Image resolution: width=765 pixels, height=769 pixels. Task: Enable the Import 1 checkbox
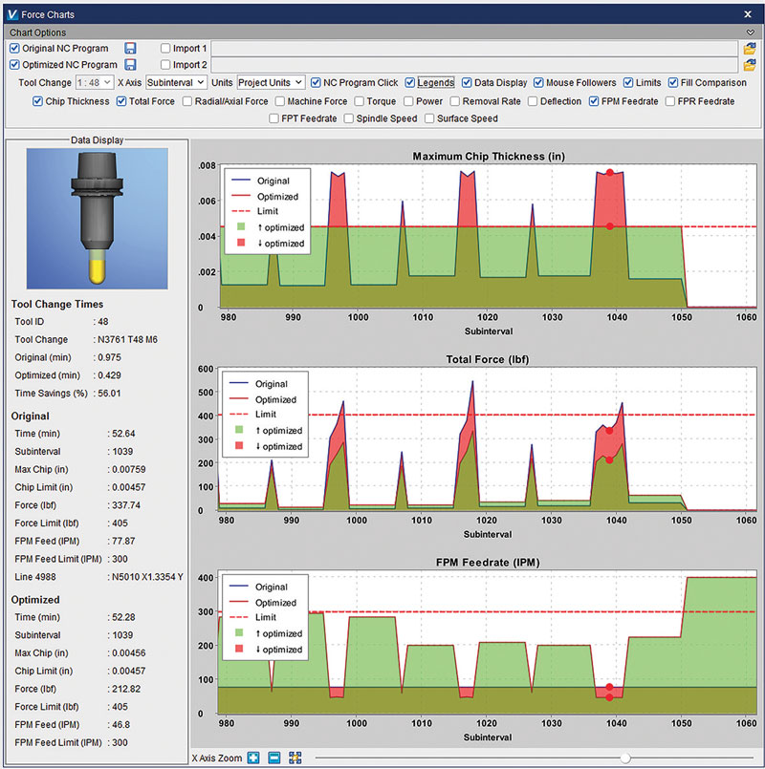click(x=165, y=48)
